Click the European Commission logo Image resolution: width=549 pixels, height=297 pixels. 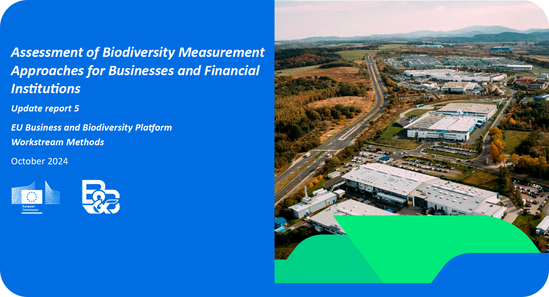[35, 197]
